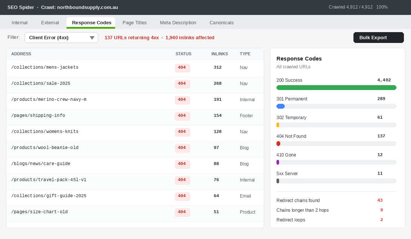Click the 312 inlinks value
Screen dimensions: 411x239
click(217, 67)
